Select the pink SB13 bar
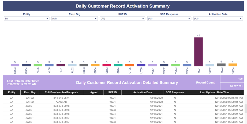247x124 pixels. pos(107,65)
